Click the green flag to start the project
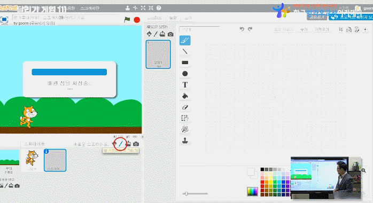Viewport: 373px width, 203px height. [127, 19]
